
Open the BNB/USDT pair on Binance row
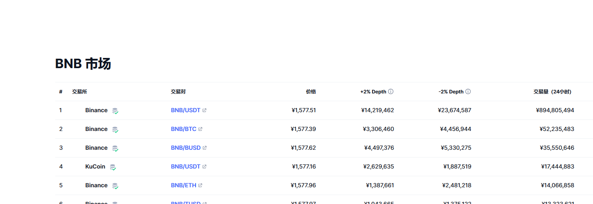pos(185,110)
